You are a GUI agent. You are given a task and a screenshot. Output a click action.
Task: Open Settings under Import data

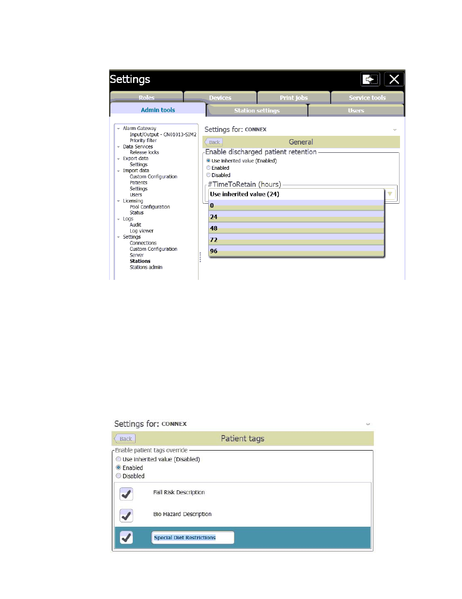pyautogui.click(x=139, y=189)
